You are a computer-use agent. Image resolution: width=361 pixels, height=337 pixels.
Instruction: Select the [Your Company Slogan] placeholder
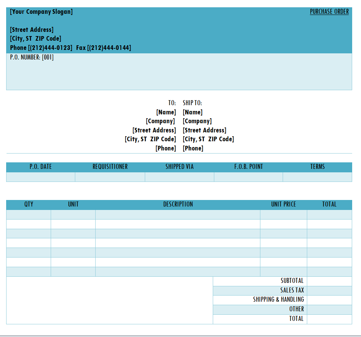[x=41, y=12]
